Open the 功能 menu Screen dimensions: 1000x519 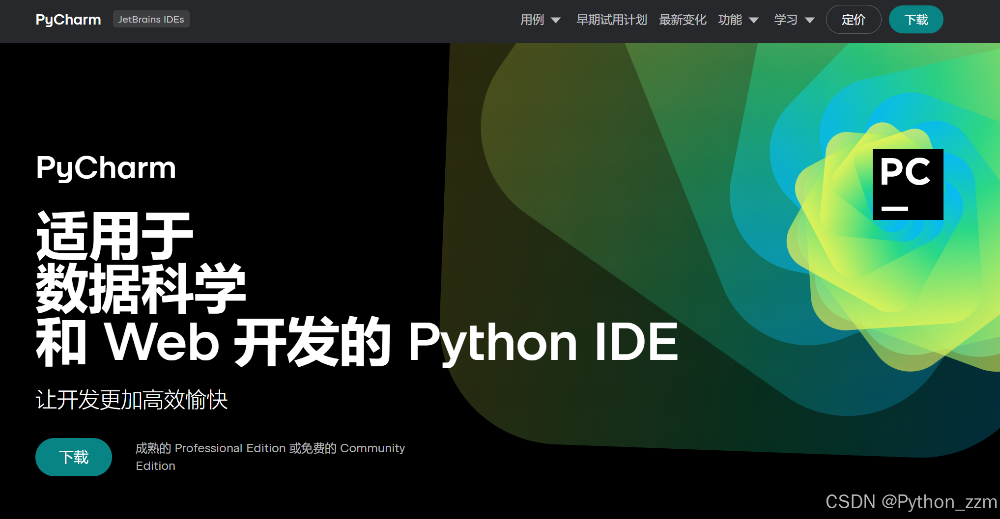coord(730,20)
